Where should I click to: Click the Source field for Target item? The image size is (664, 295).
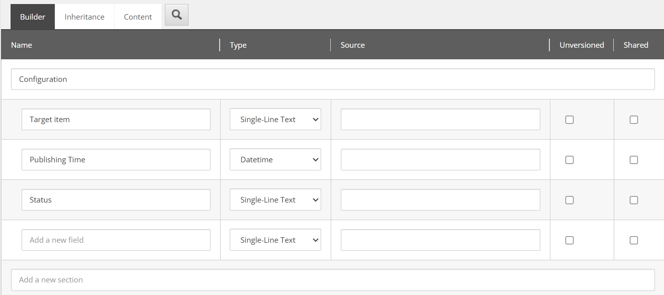pyautogui.click(x=440, y=119)
